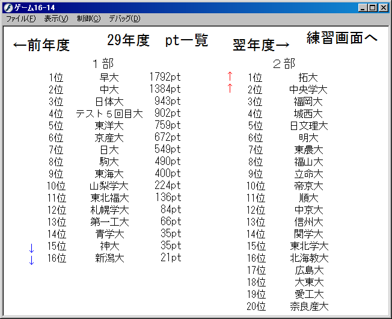Select 東北福大 in the 1部 list
392x319 pixels.
109,197
